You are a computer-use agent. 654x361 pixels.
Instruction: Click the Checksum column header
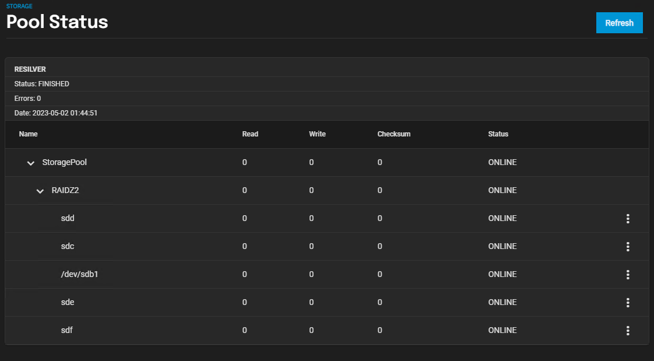[x=393, y=134]
